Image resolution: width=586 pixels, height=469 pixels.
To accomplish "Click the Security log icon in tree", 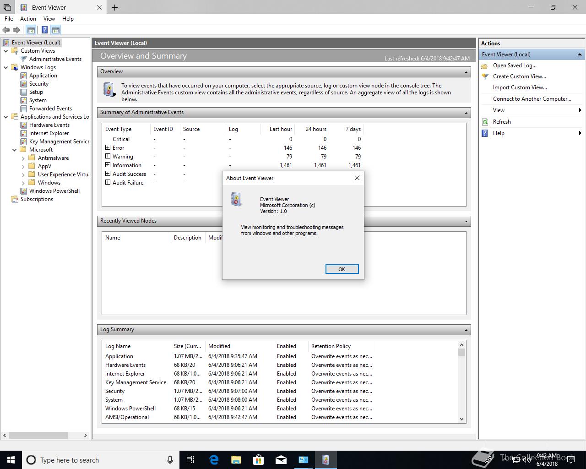I will click(x=23, y=84).
